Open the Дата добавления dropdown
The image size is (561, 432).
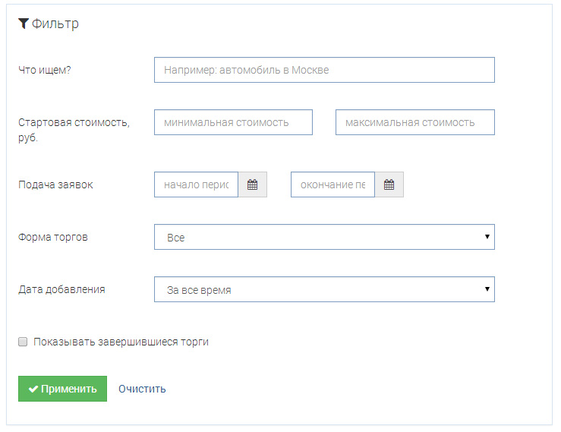click(x=324, y=289)
